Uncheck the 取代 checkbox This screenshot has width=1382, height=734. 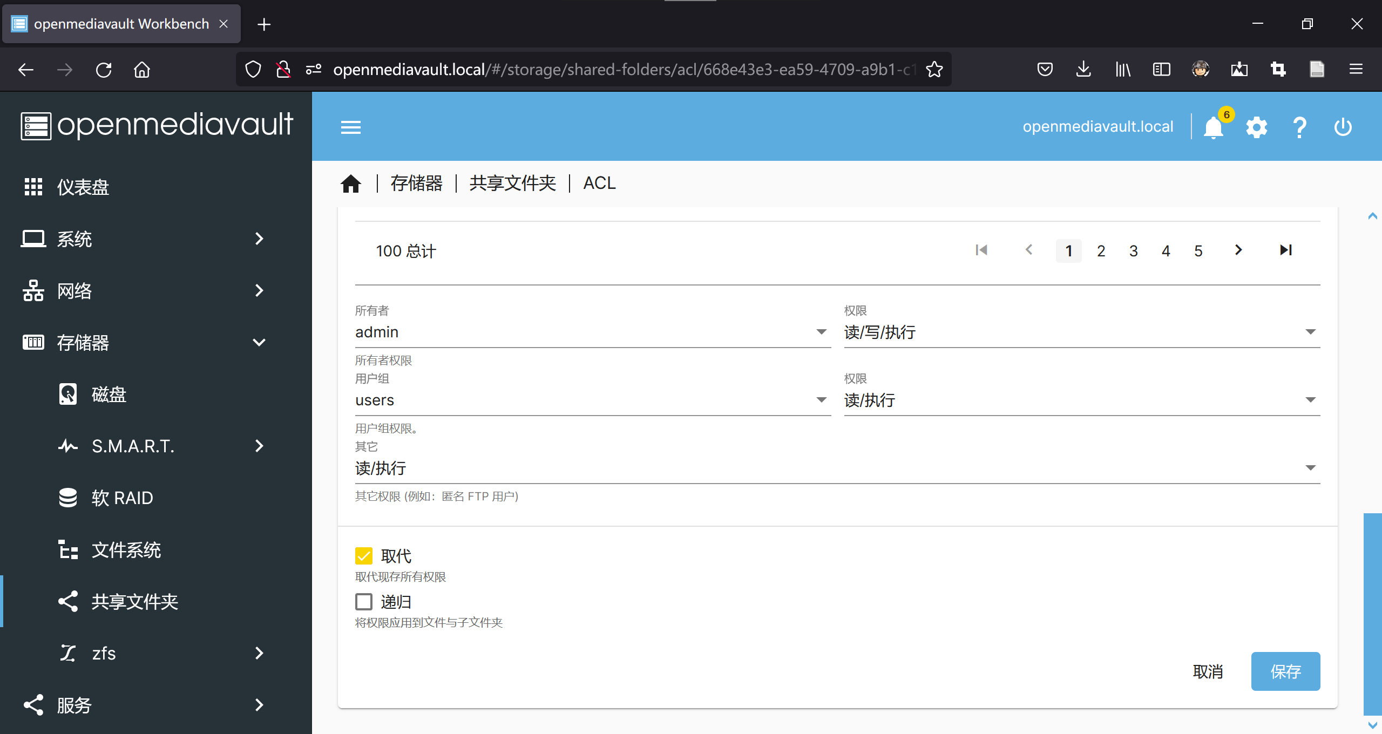364,556
